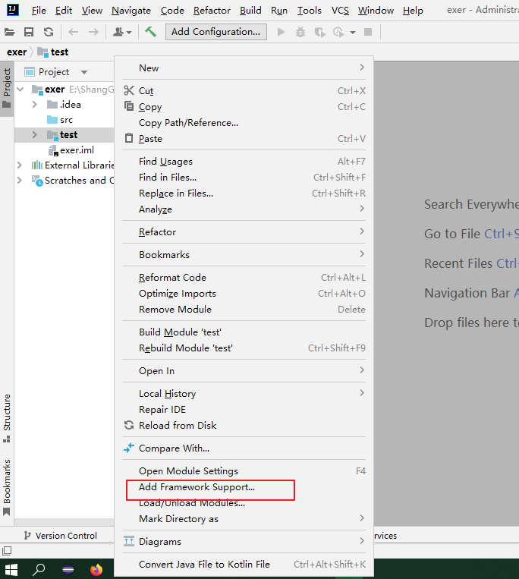
Task: Click the Diagrams icon in context menu
Action: coord(129,541)
